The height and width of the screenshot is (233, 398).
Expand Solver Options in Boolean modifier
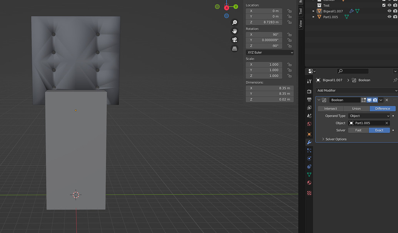tap(336, 139)
